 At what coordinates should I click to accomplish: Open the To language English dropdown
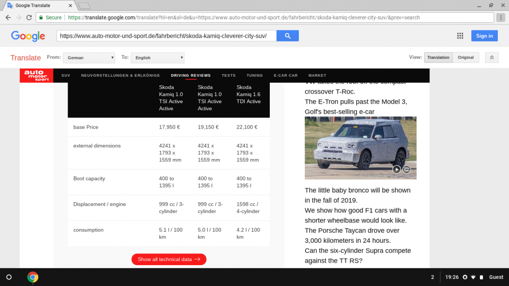(157, 57)
